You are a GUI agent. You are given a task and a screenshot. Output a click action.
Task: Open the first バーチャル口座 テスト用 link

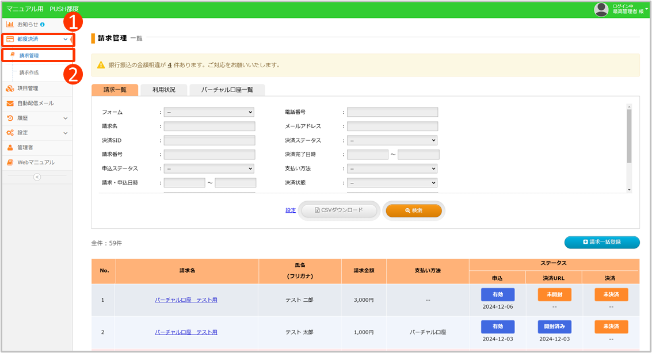pos(186,300)
